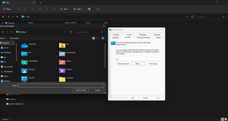Switch to the Quota tab in Properties

point(158,38)
